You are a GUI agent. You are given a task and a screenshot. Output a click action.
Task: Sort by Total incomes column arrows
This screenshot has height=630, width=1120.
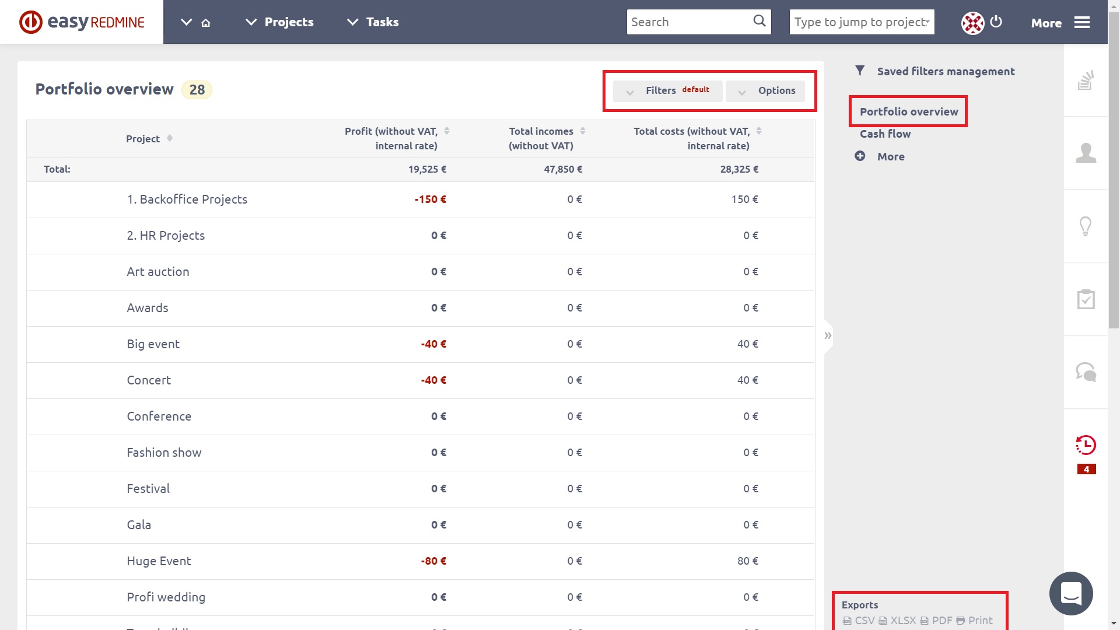pos(583,131)
